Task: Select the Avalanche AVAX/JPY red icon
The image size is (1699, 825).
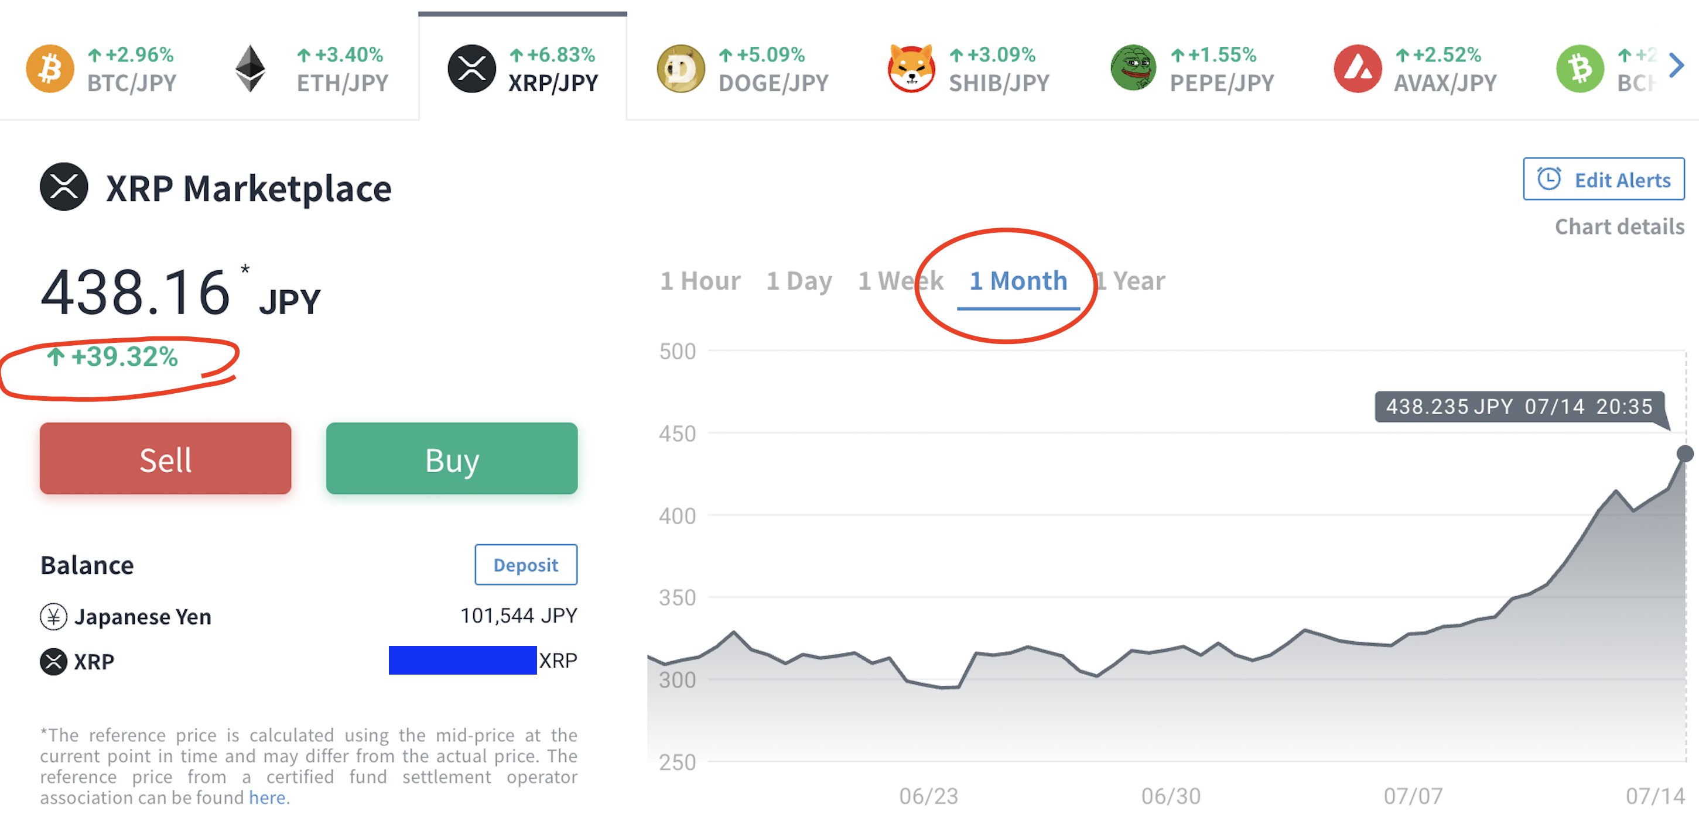Action: pos(1357,68)
